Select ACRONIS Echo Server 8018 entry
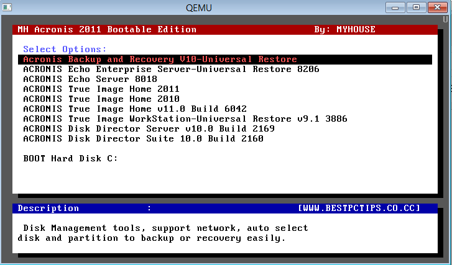Image resolution: width=452 pixels, height=265 pixels. pyautogui.click(x=90, y=79)
